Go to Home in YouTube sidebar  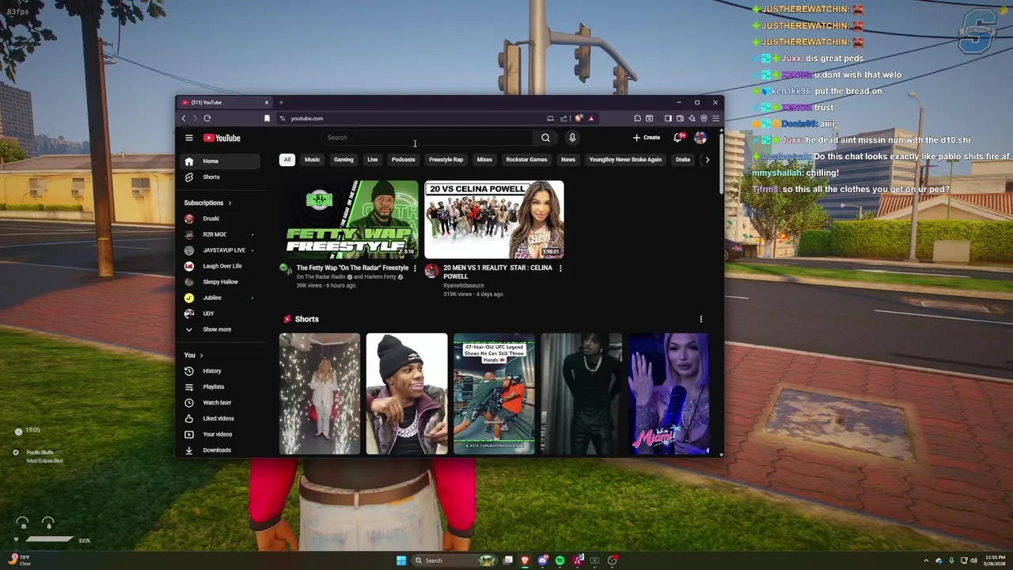(221, 161)
